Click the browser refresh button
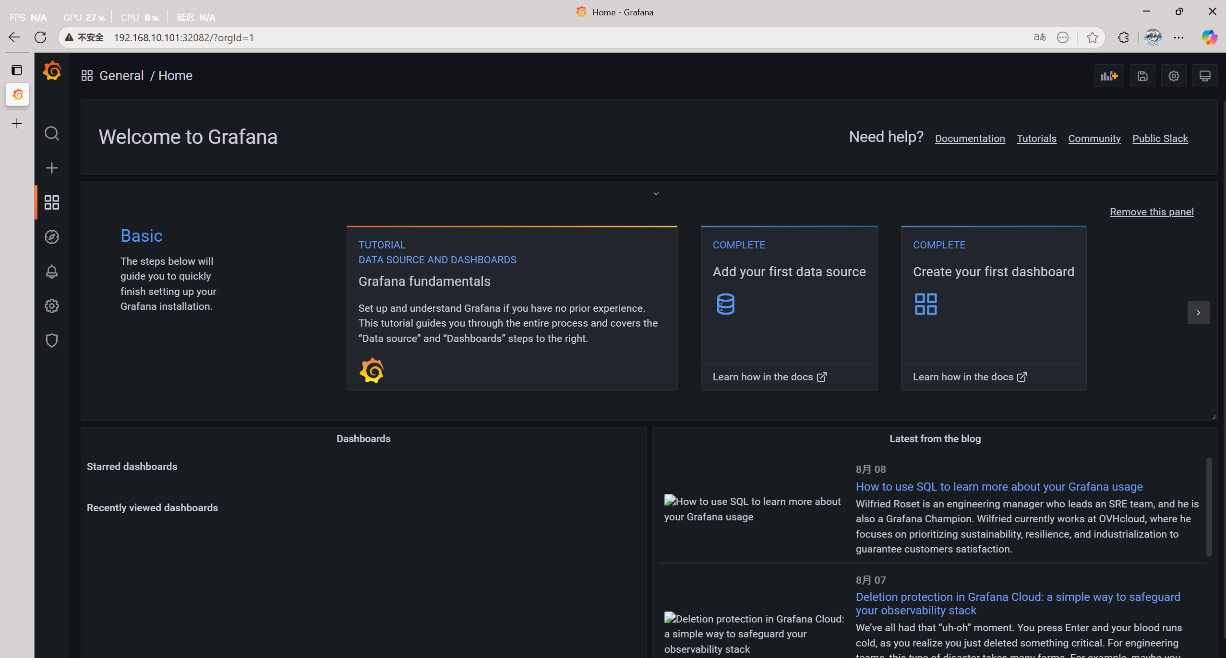Screen dimensions: 1226x658 tap(40, 37)
